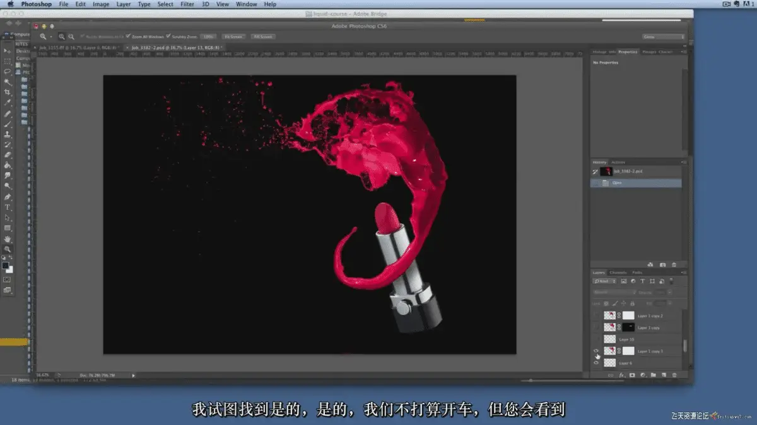Hide Layer 6 visibility eye
This screenshot has width=757, height=425.
pyautogui.click(x=596, y=363)
